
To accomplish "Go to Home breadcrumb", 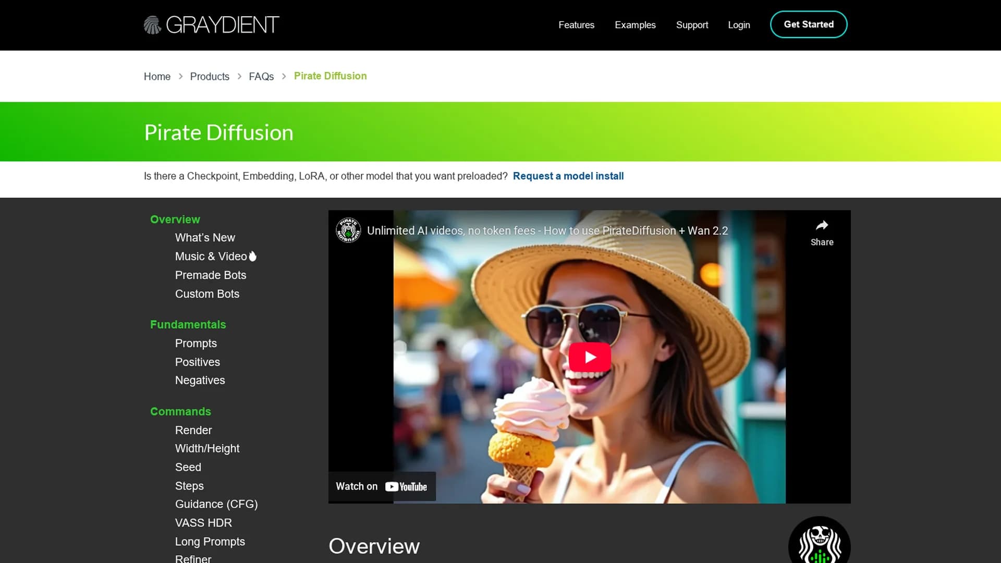I will (x=157, y=76).
